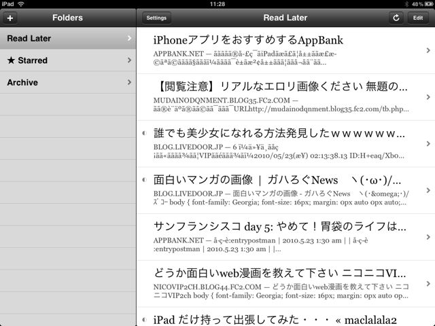Click the battery indicator in status bar
Screen dimensions: 435x326
tap(429, 4)
